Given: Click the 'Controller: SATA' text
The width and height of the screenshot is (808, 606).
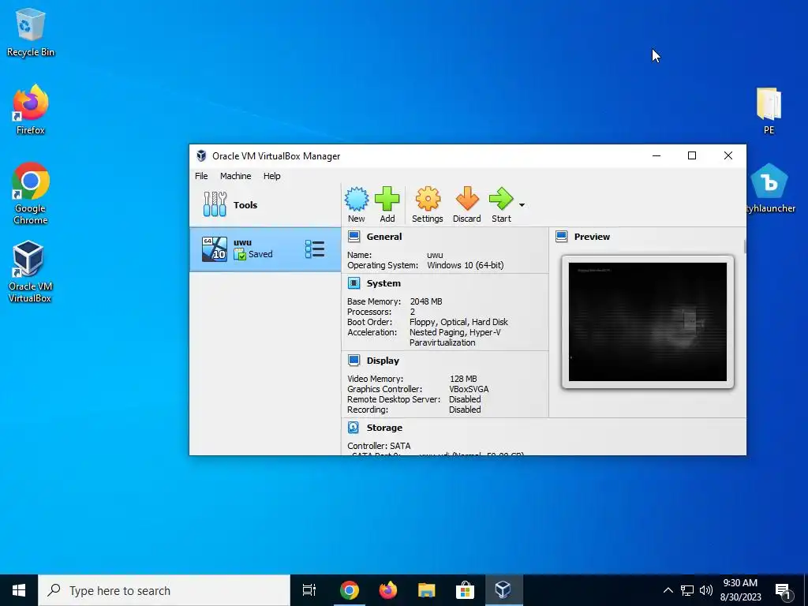Looking at the screenshot, I should pyautogui.click(x=379, y=445).
